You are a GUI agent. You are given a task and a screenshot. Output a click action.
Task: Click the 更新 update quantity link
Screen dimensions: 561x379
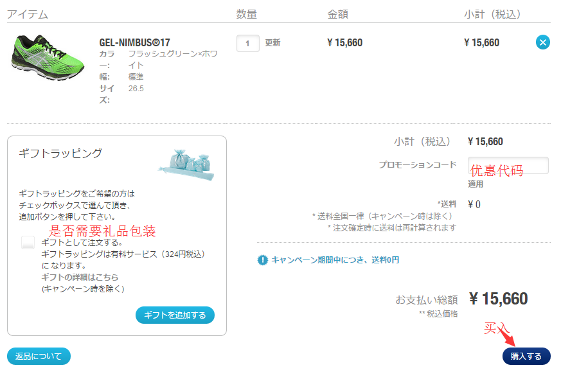pyautogui.click(x=272, y=43)
